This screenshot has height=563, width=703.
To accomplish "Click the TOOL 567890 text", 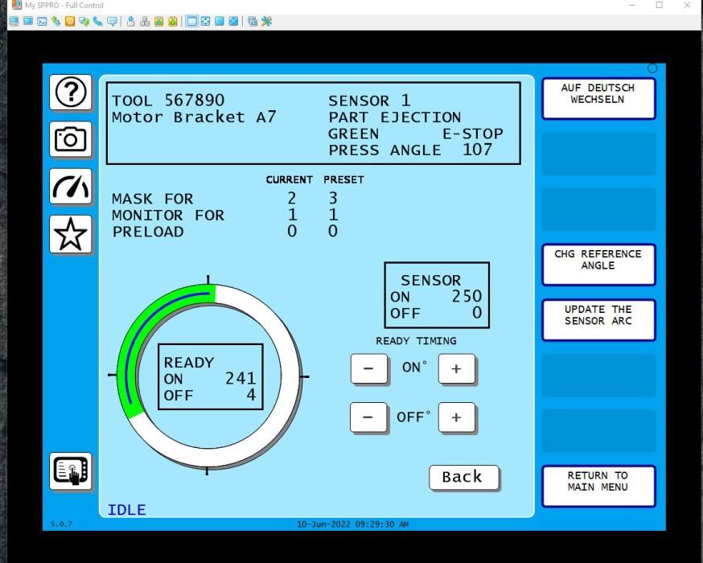I will pyautogui.click(x=168, y=101).
